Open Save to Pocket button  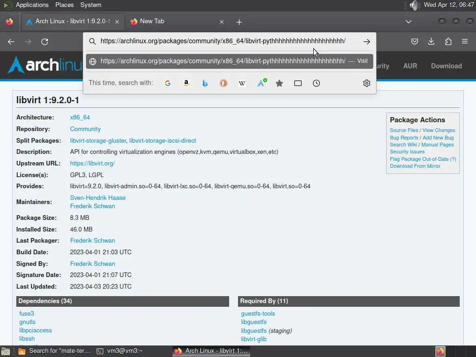(x=414, y=41)
